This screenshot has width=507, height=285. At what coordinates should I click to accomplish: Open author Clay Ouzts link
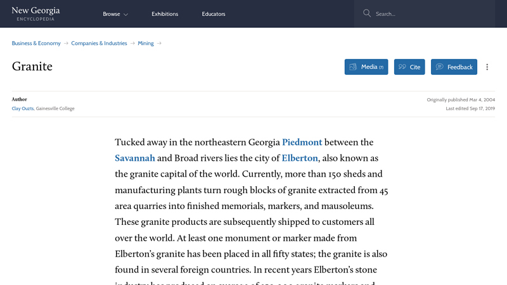(x=23, y=108)
